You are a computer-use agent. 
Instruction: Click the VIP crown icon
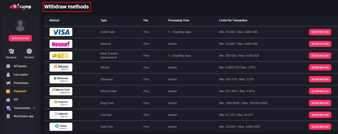coord(8,100)
